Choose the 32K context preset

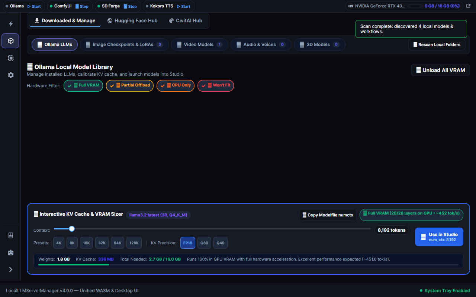102,243
